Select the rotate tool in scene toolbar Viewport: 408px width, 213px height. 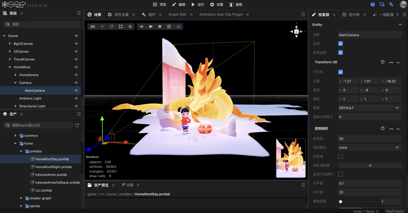111,27
